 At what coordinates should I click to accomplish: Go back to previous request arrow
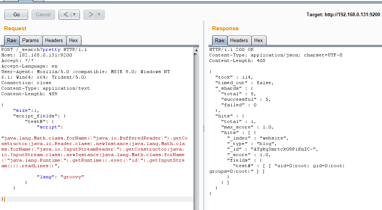click(x=66, y=14)
